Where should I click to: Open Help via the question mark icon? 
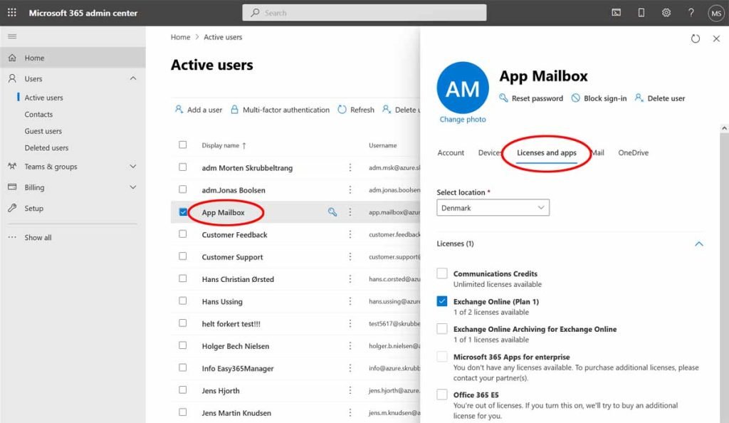click(691, 12)
